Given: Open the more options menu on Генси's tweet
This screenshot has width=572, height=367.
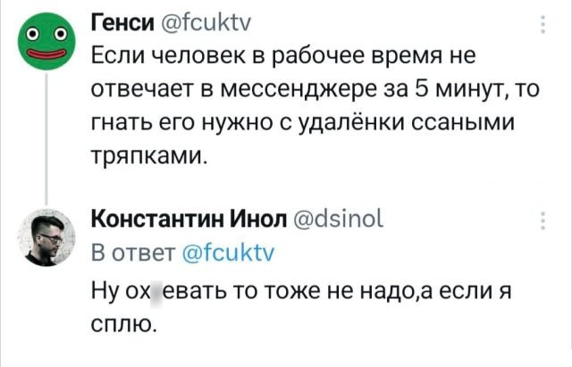Looking at the screenshot, I should 543,26.
